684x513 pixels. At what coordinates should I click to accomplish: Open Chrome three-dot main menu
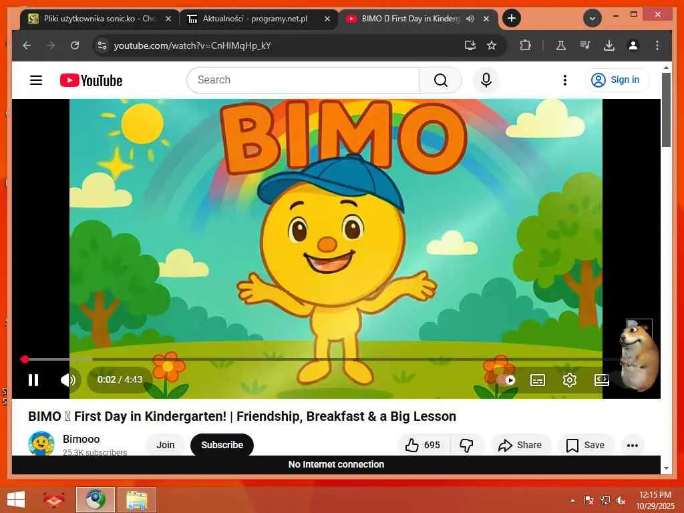click(x=657, y=45)
